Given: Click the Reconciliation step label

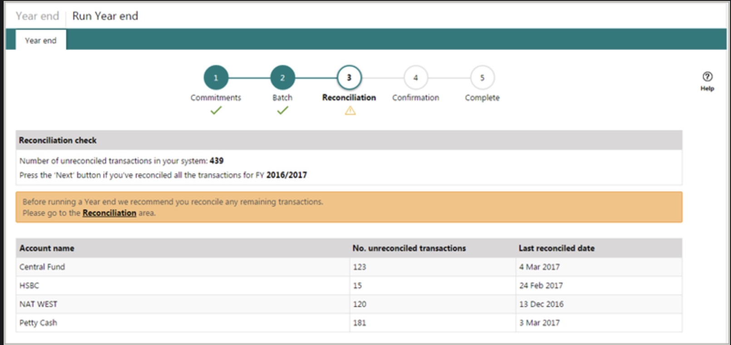Looking at the screenshot, I should point(349,98).
